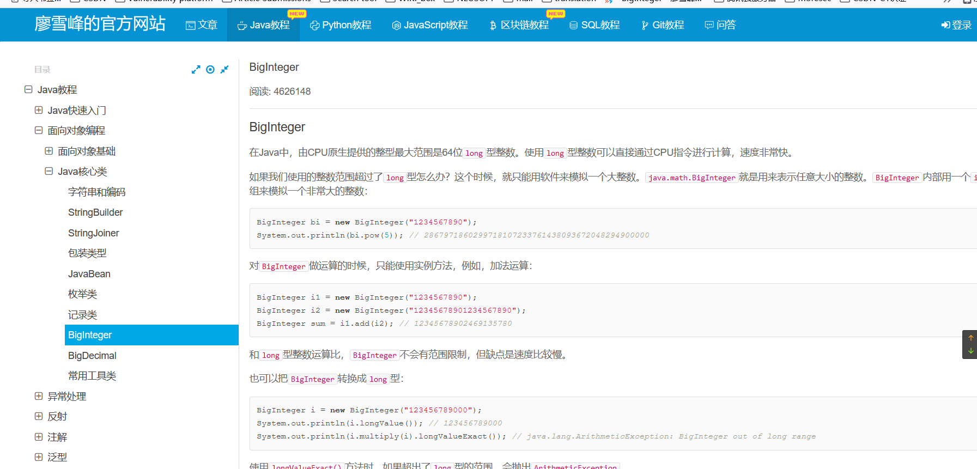Collapse the Java教程 root tree node
Screen dimensions: 977x469
tap(28, 89)
